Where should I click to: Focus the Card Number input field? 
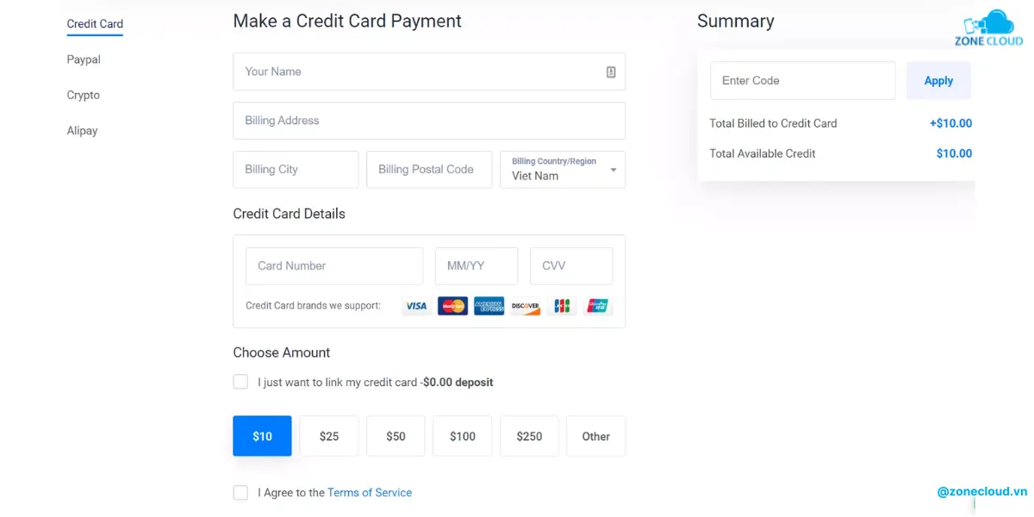(334, 266)
